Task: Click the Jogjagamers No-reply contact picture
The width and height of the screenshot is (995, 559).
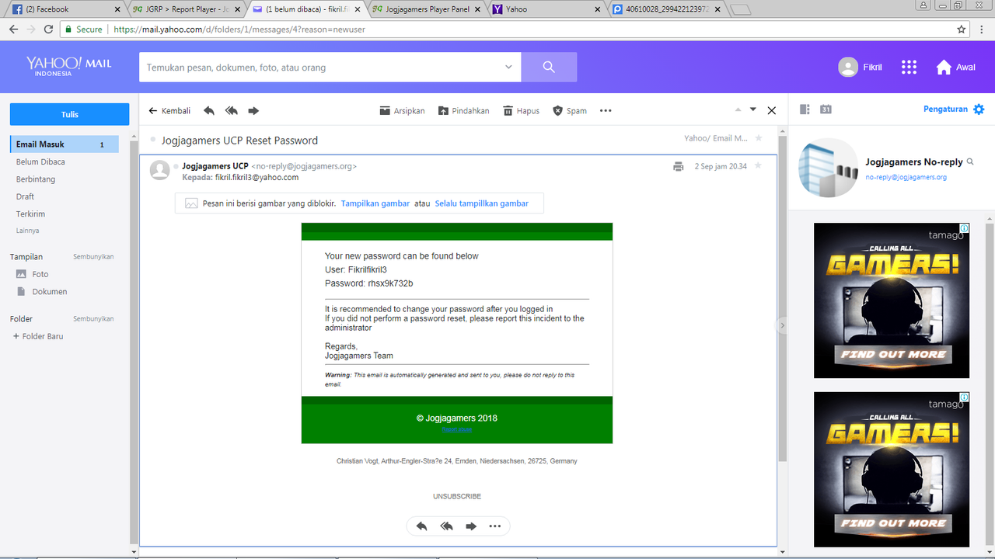Action: [x=828, y=168]
